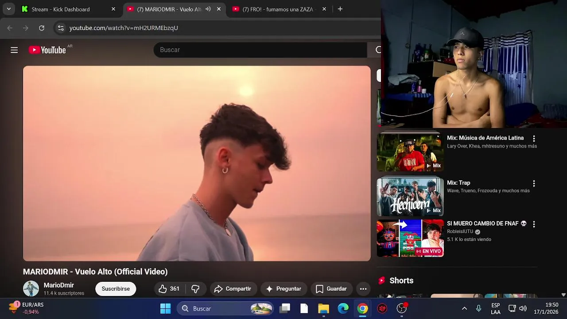Dislike the Vuelo Alto video
Viewport: 567px width, 319px height.
[195, 289]
